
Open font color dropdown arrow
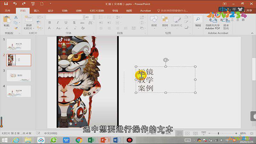click(x=53, y=28)
